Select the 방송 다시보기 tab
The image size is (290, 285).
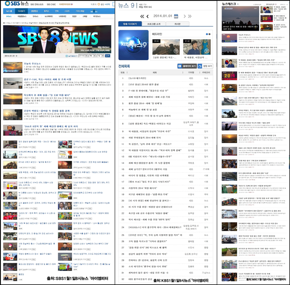130,24
